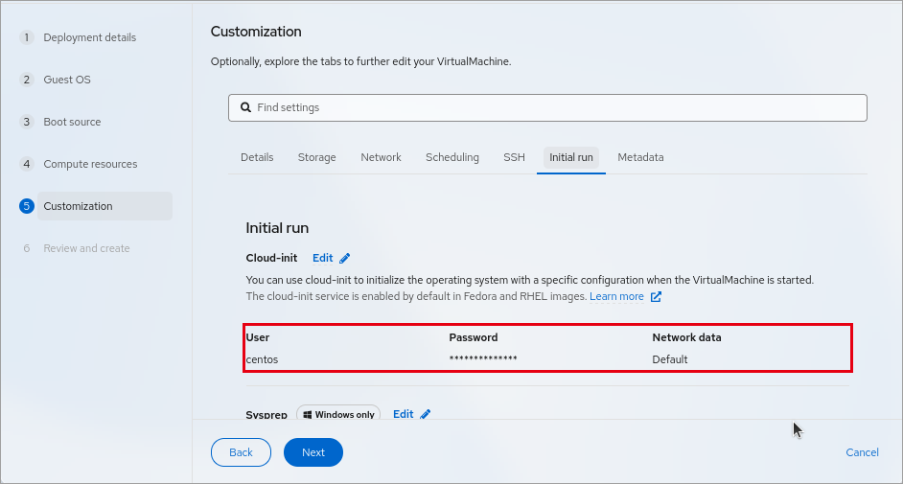Go to Compute resources step
This screenshot has width=903, height=484.
click(90, 164)
